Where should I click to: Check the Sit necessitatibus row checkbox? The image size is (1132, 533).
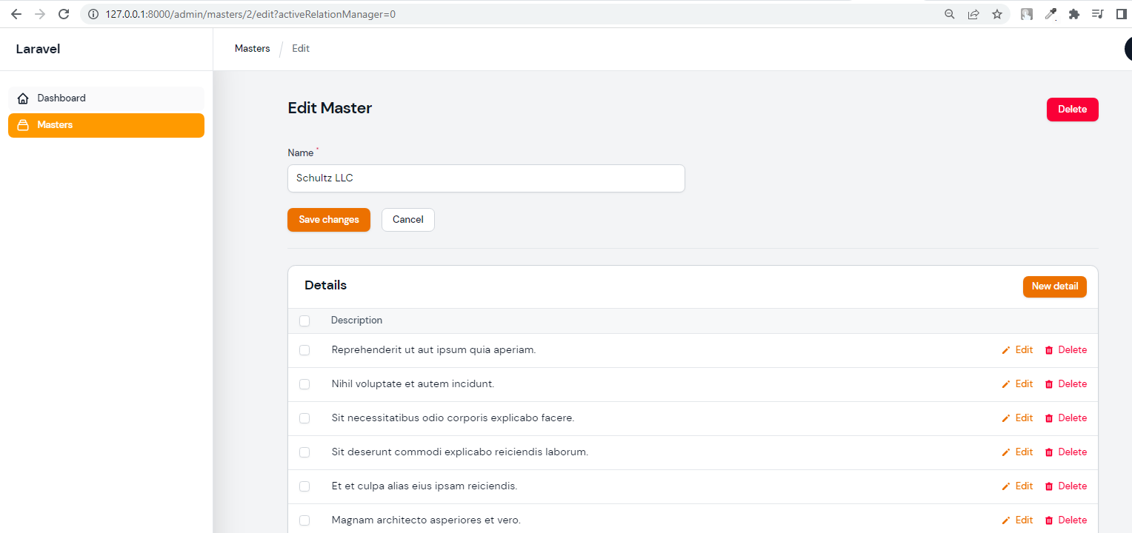point(304,418)
